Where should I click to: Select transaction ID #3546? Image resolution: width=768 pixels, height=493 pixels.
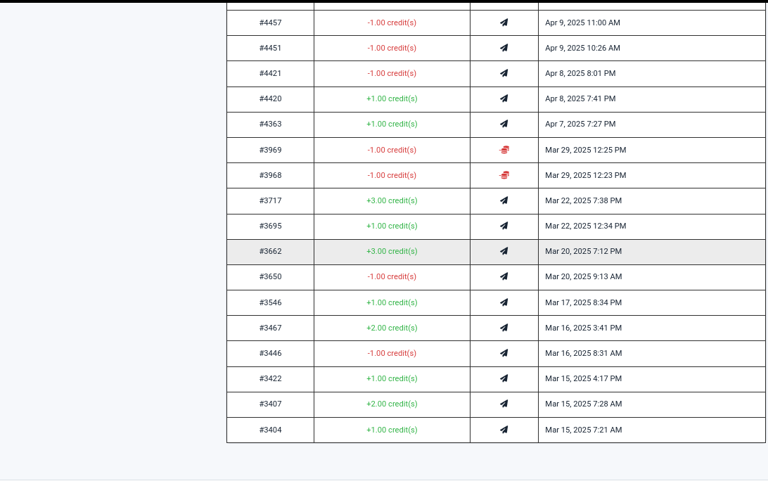270,302
